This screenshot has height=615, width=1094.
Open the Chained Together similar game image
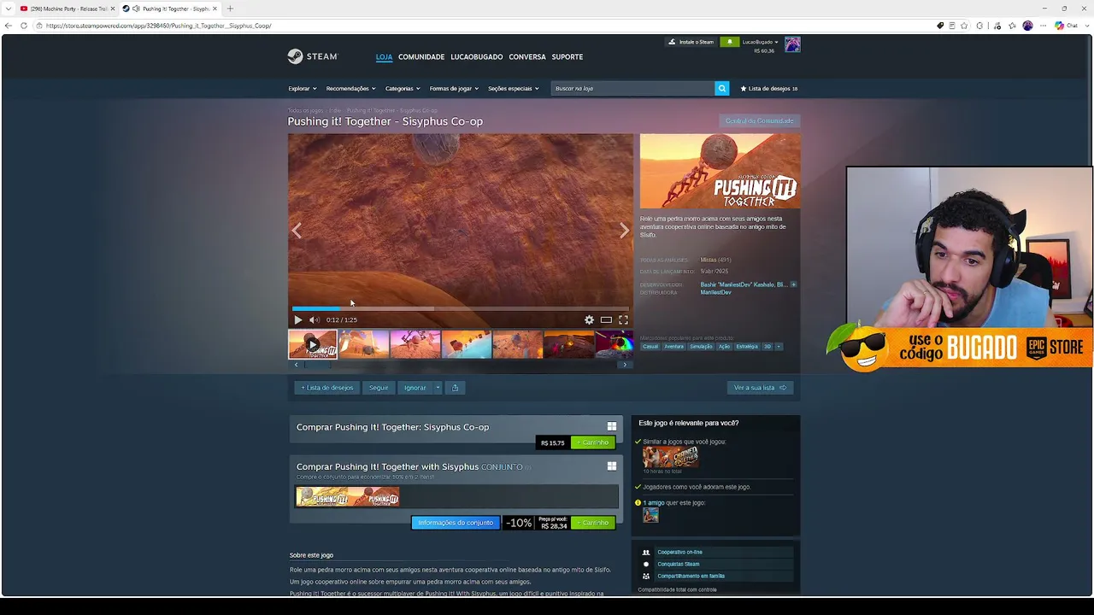coord(670,457)
